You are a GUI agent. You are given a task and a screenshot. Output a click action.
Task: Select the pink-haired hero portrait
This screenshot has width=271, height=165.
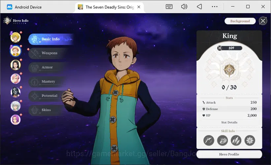coord(15,79)
